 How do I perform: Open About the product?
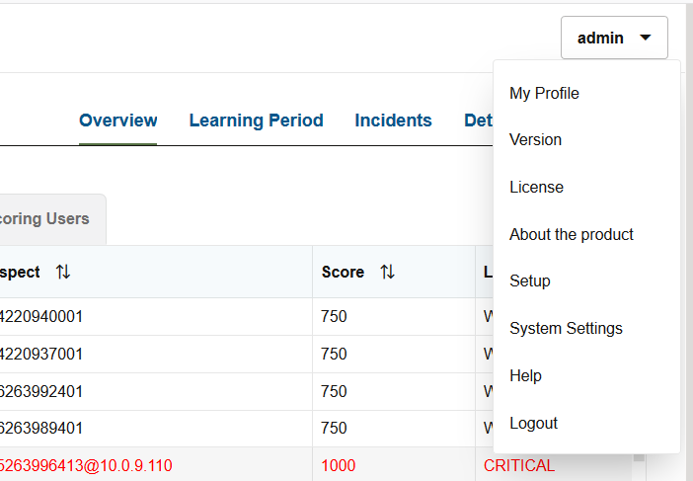coord(571,234)
